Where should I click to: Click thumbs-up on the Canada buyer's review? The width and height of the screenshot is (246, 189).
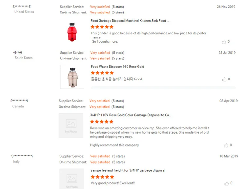[x=226, y=145]
